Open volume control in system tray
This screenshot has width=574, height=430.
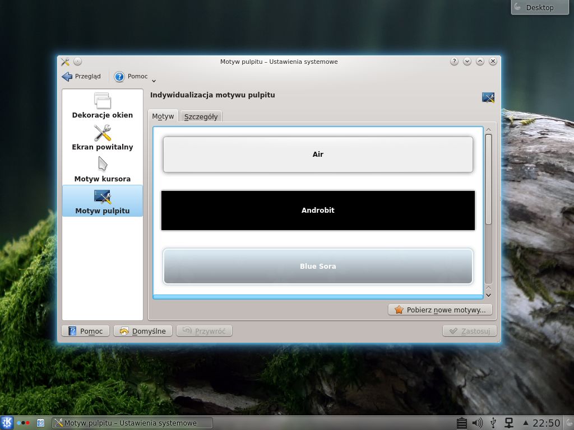click(478, 423)
